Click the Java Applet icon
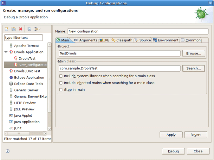Screen dimensions: 214x160 (x=11, y=115)
